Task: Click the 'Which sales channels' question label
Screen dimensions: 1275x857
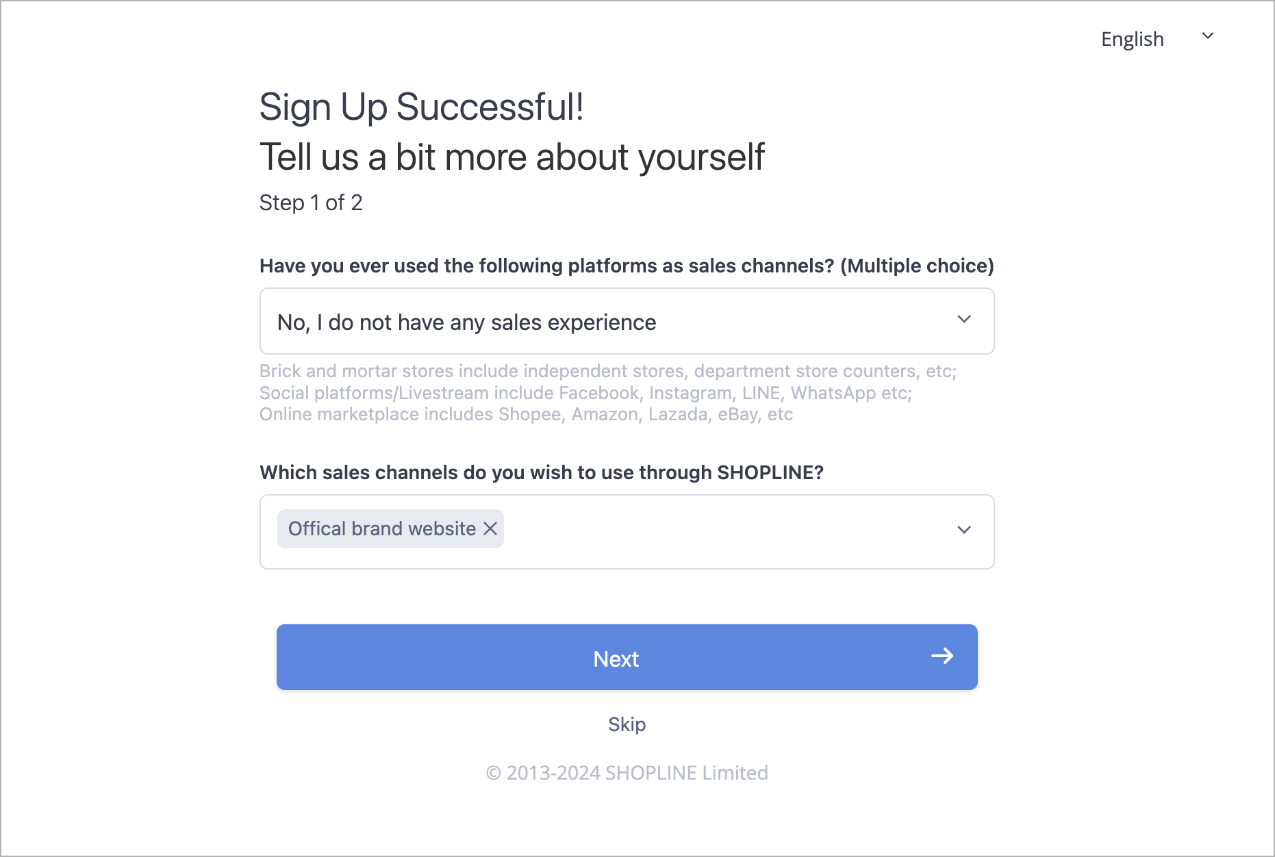Action: pos(541,472)
